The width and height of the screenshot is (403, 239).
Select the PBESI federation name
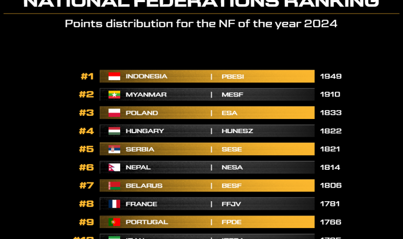tap(233, 77)
